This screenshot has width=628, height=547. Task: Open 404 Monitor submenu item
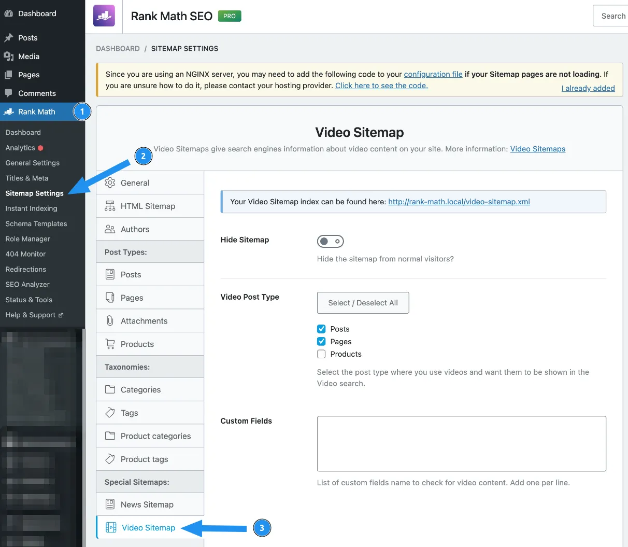point(26,254)
